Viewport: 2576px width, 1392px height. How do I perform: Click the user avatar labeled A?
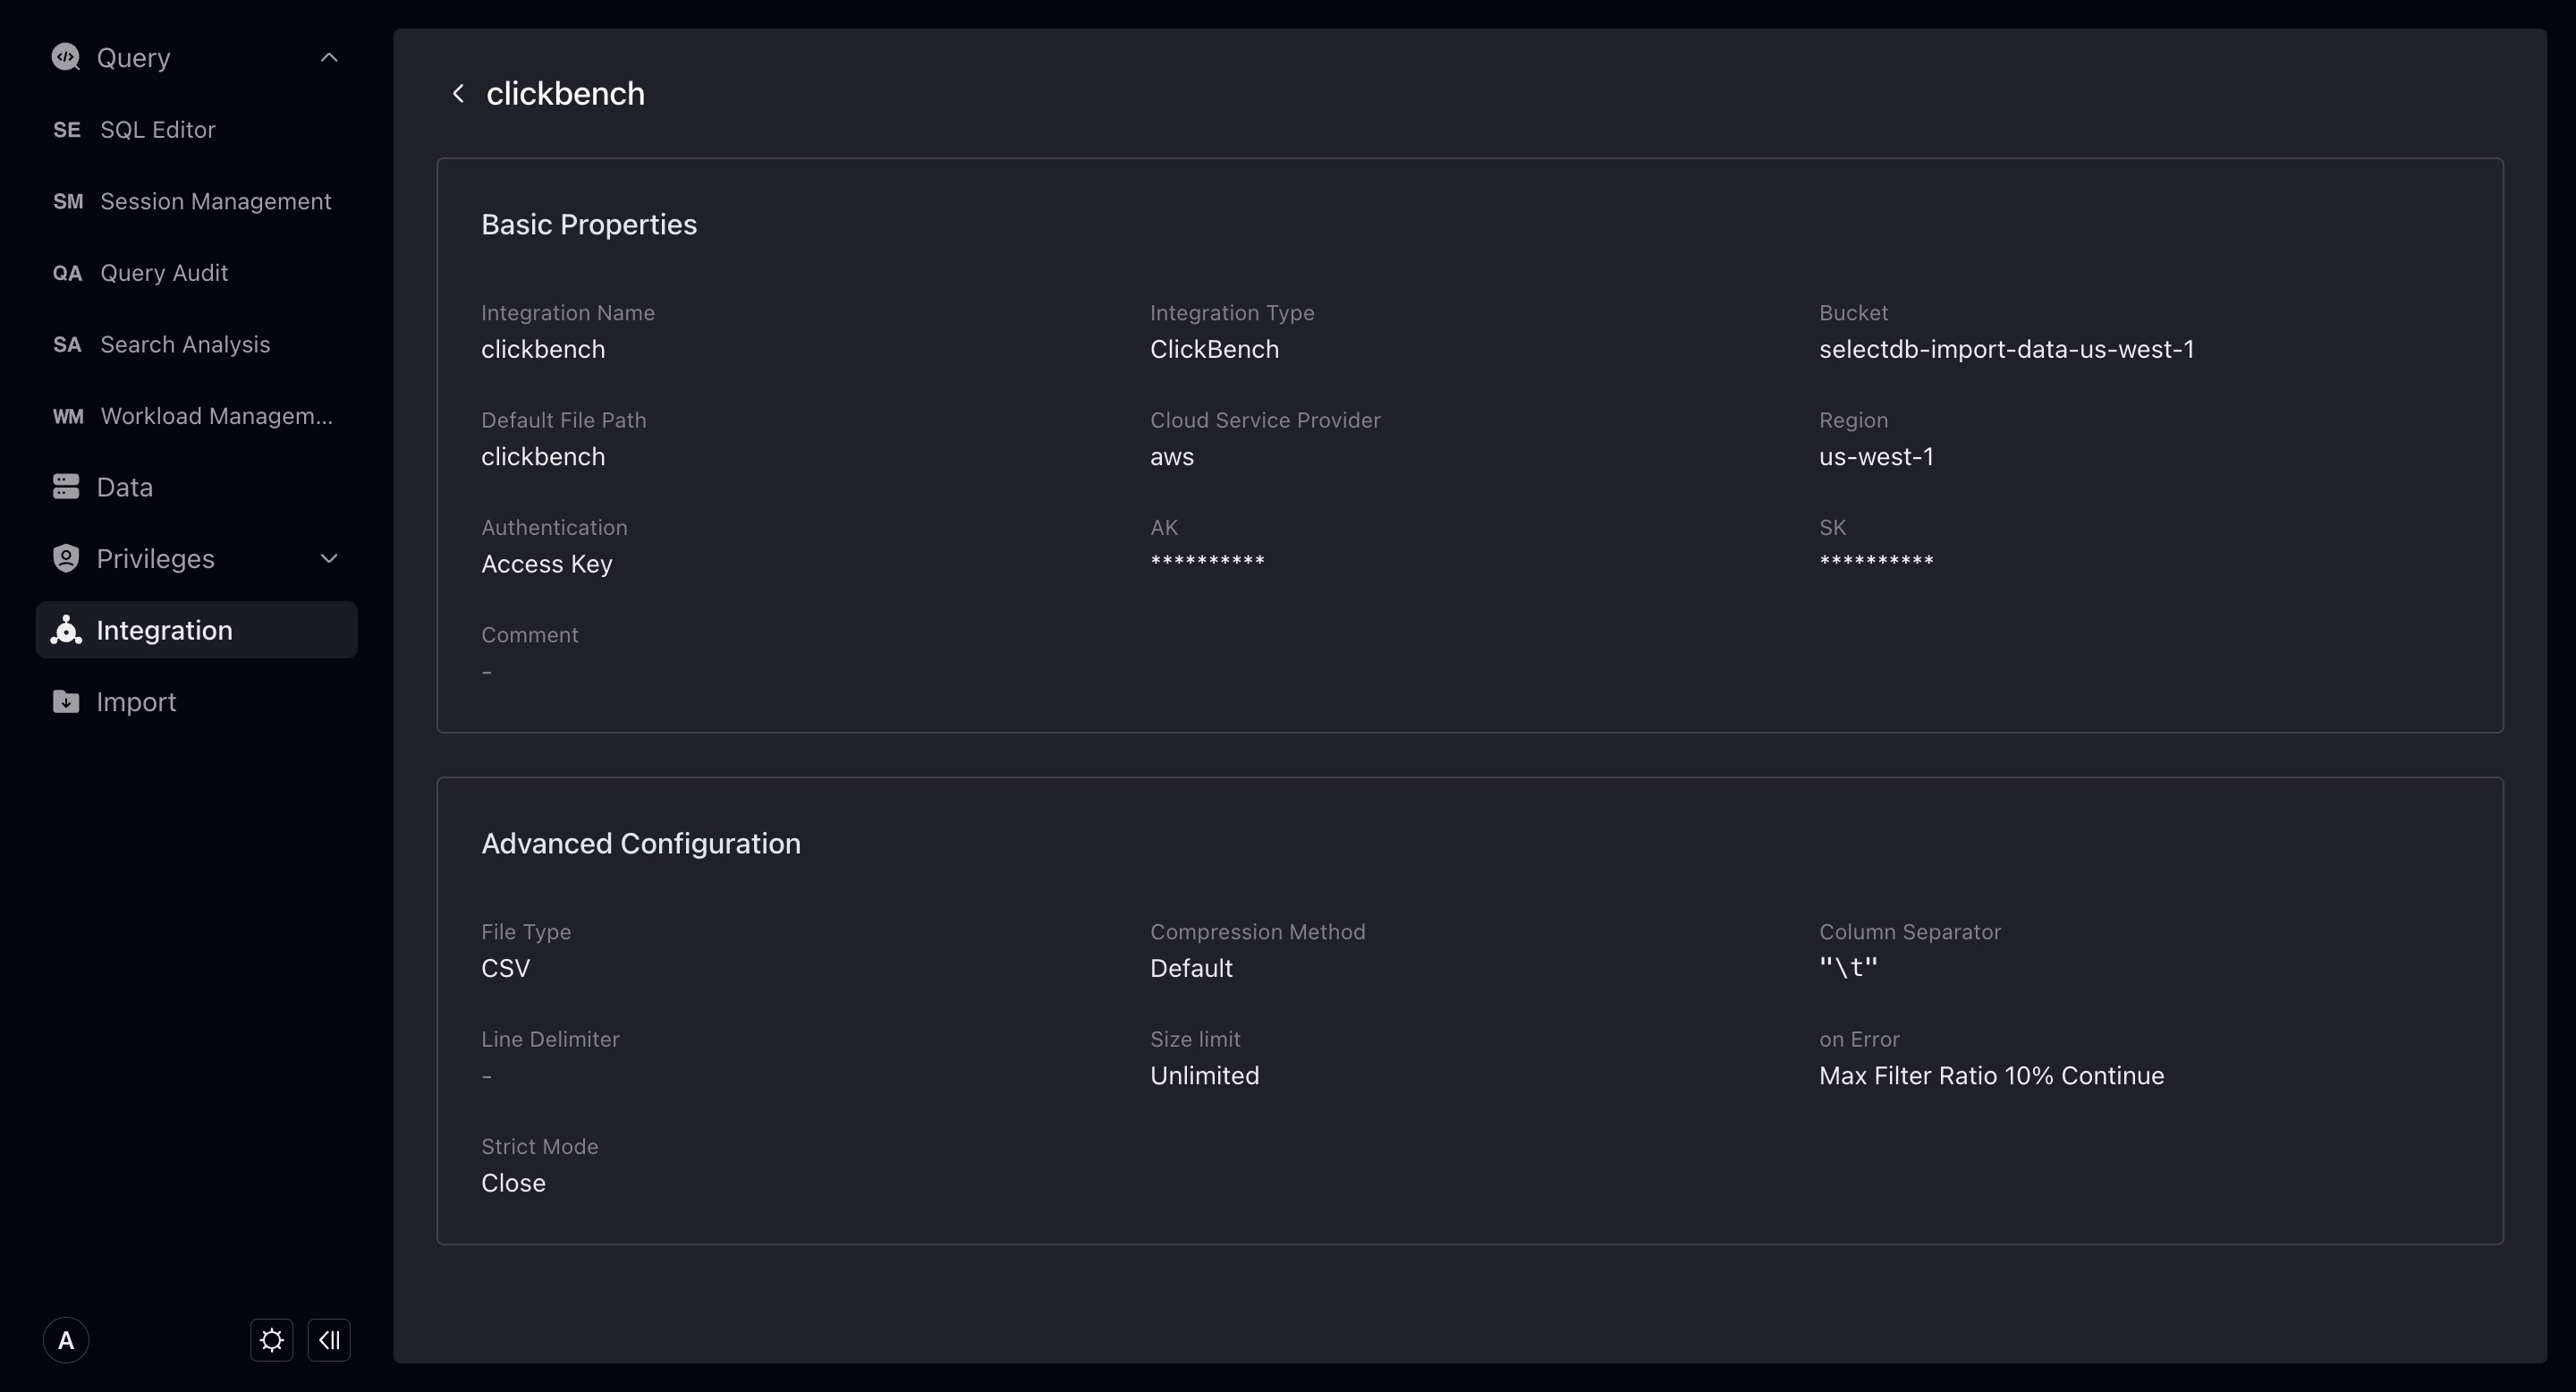(65, 1340)
